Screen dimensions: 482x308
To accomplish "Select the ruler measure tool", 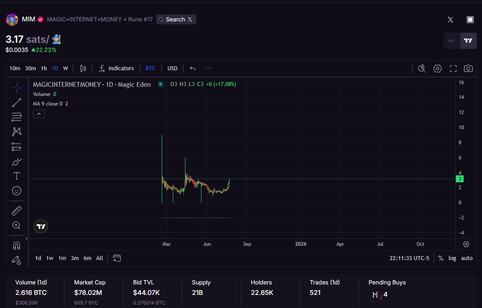I will click(17, 211).
